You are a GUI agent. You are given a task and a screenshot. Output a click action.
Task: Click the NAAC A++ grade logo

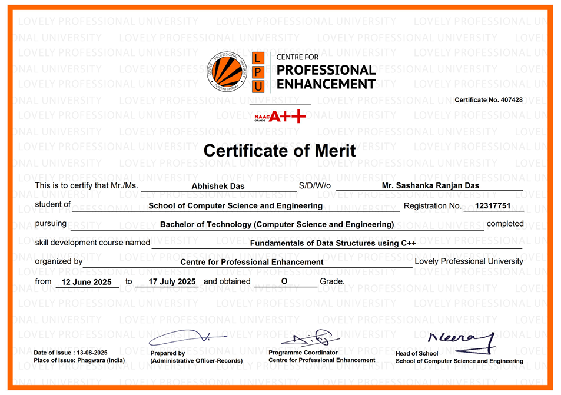[280, 117]
